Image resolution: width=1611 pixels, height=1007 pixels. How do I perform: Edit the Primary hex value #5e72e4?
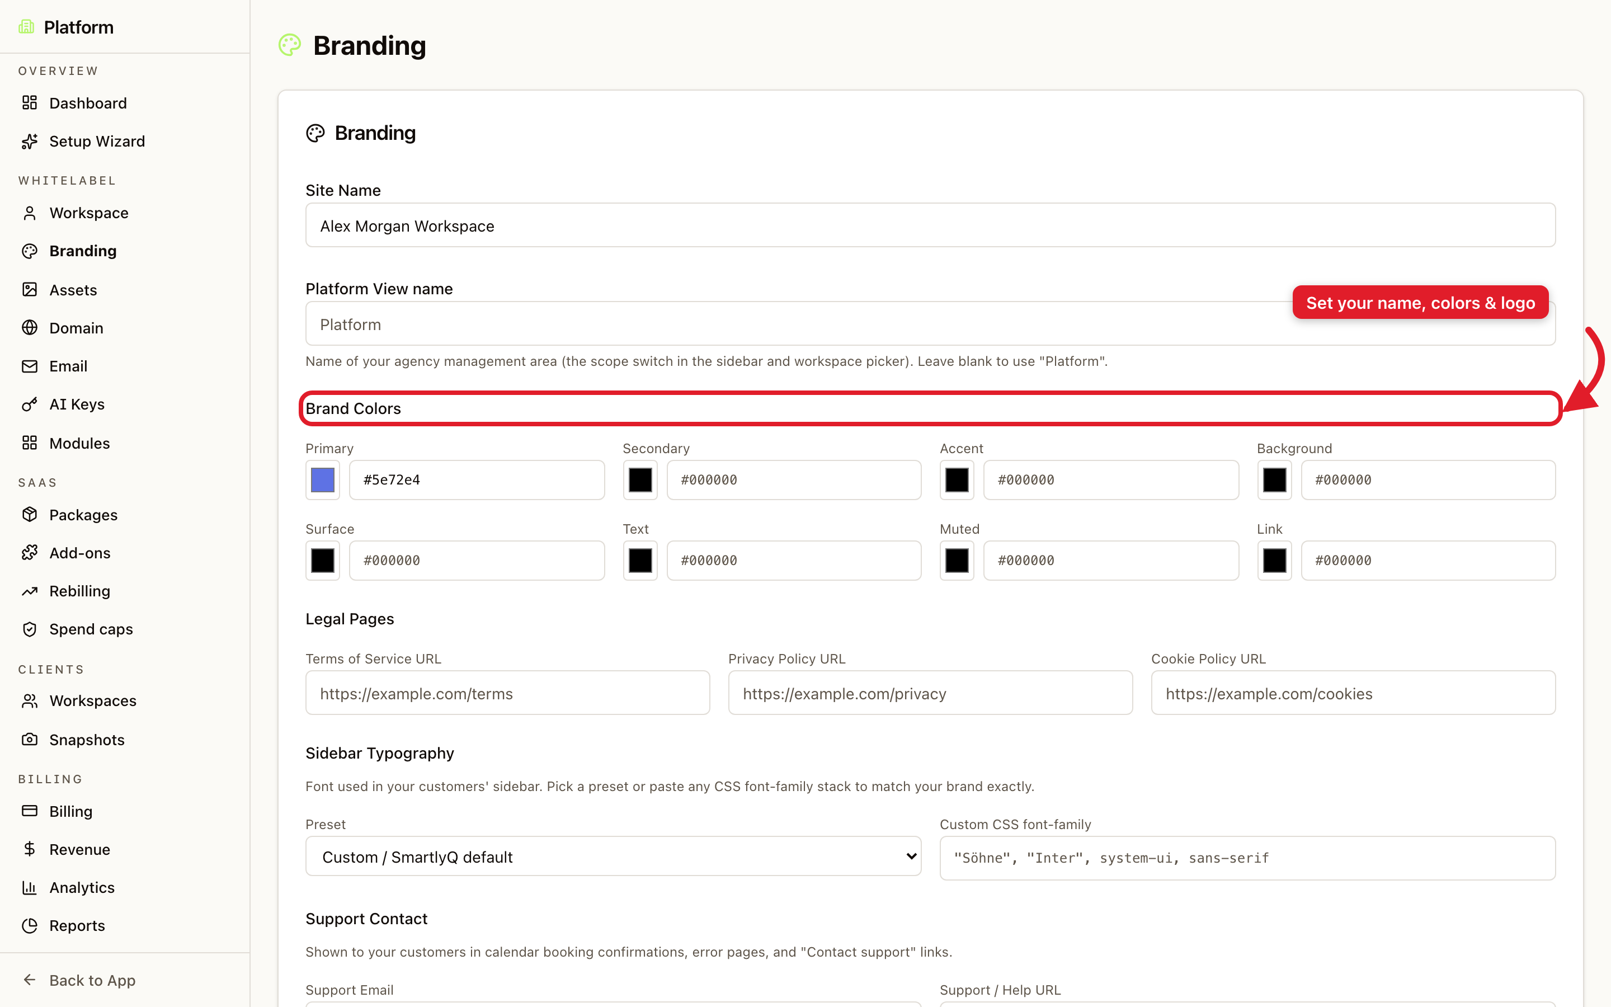click(x=477, y=479)
